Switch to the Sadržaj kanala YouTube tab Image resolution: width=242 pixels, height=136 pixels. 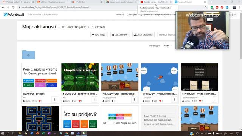click(156, 2)
